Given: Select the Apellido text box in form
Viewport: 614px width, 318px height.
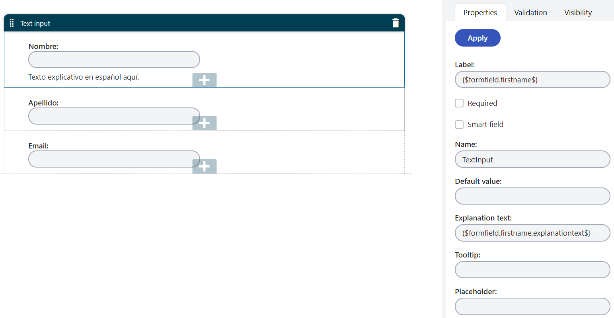Looking at the screenshot, I should [x=114, y=116].
